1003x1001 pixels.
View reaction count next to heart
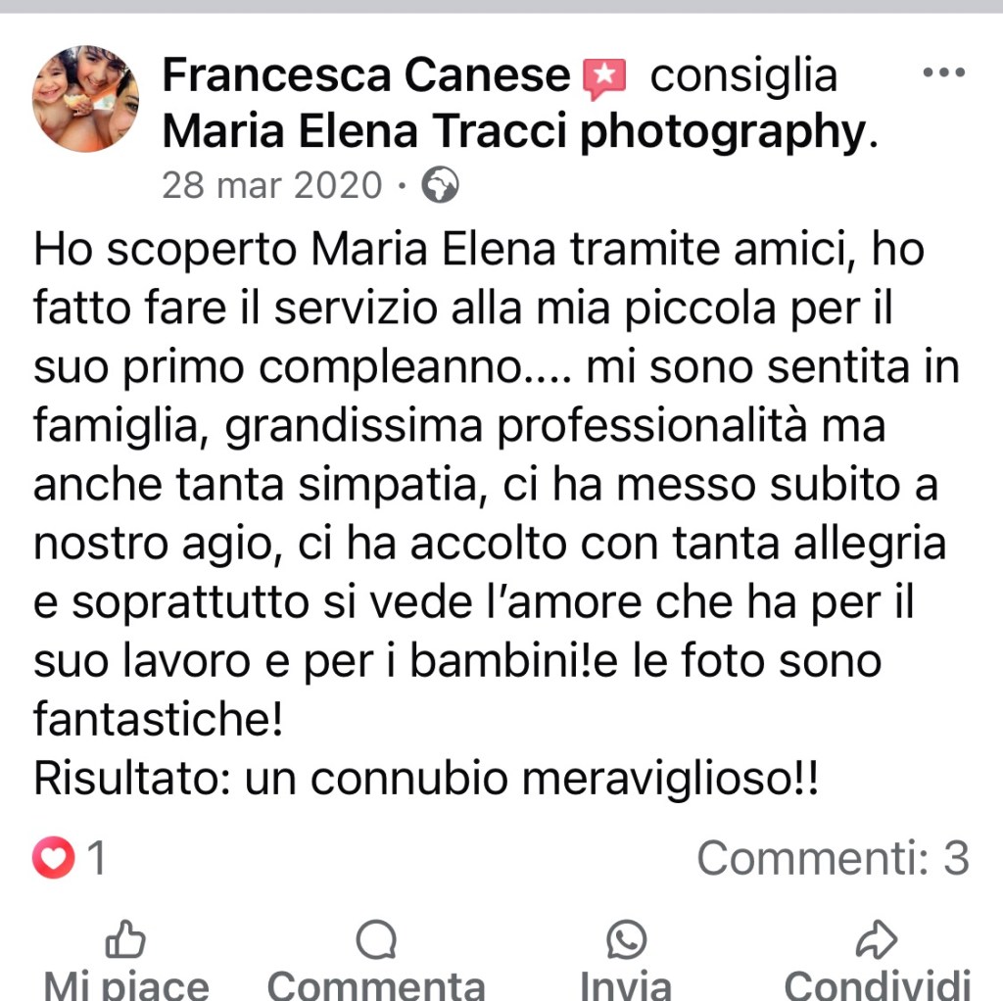pos(97,857)
